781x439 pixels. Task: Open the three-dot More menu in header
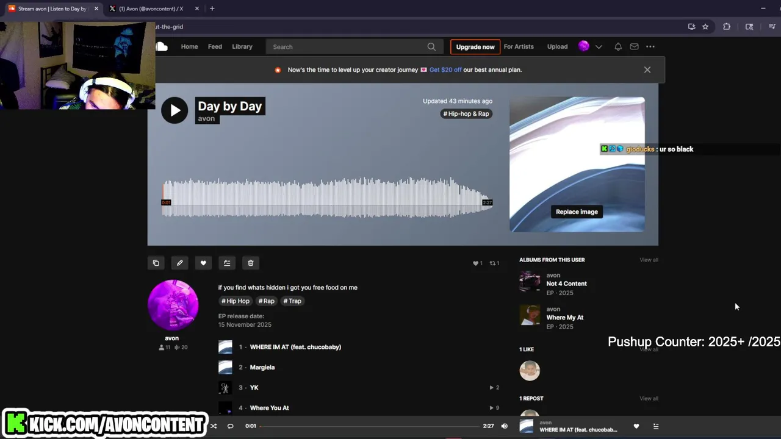coord(650,46)
